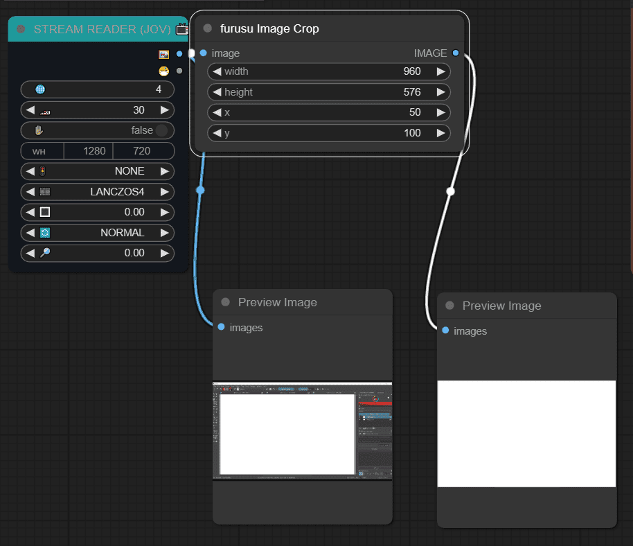Decrease the crop height value 576
This screenshot has width=633, height=546.
pos(217,92)
